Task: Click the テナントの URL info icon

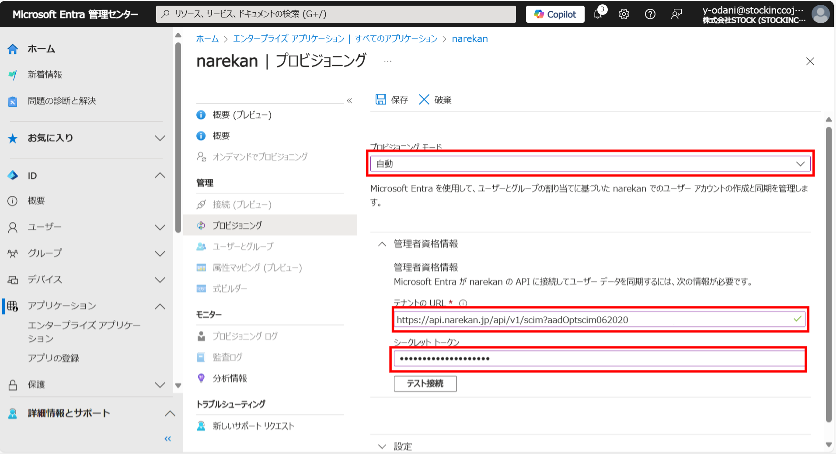Action: [463, 303]
